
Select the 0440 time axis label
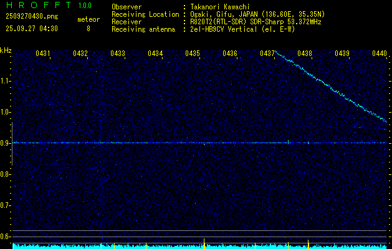tap(380, 53)
